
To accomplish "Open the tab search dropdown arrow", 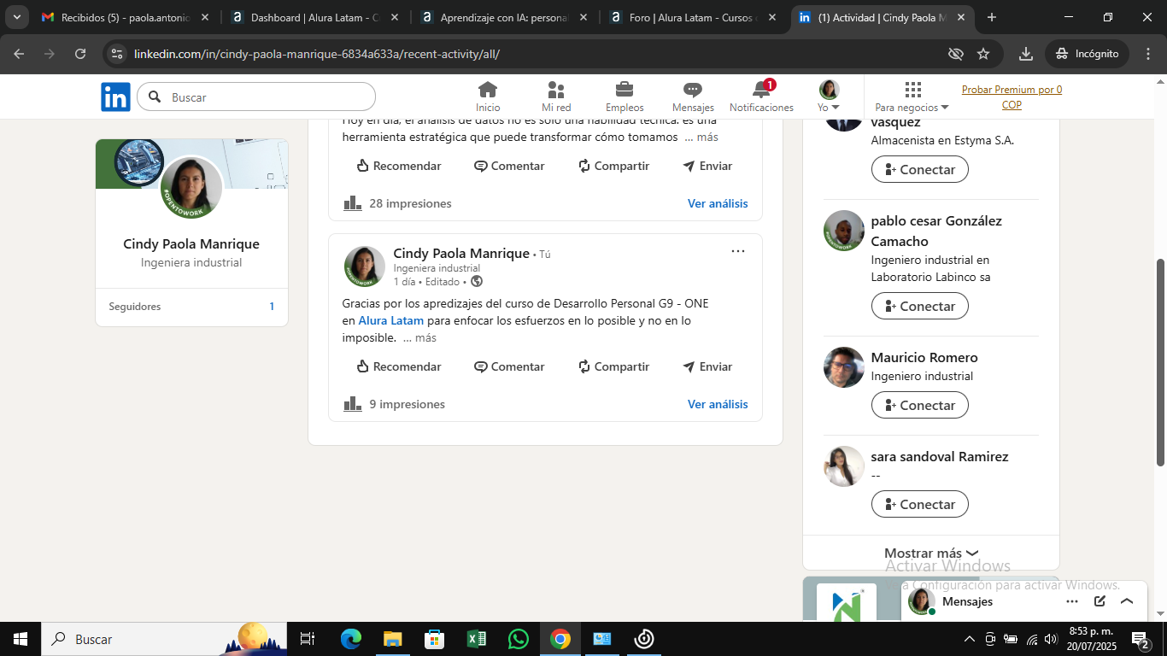I will 16,17.
